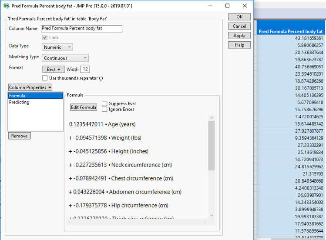Check the Ignore Errors option
Viewport: 326px width, 240px height.
click(104, 109)
